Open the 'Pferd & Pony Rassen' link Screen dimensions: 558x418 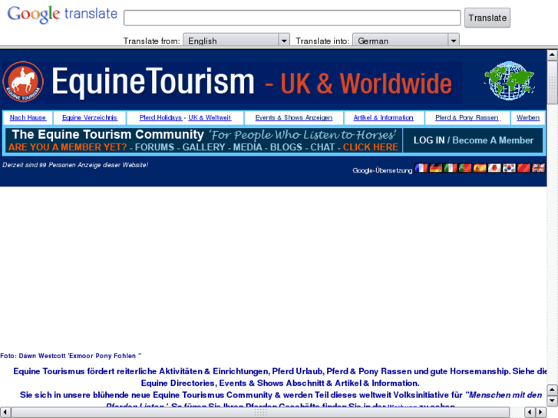click(x=467, y=118)
